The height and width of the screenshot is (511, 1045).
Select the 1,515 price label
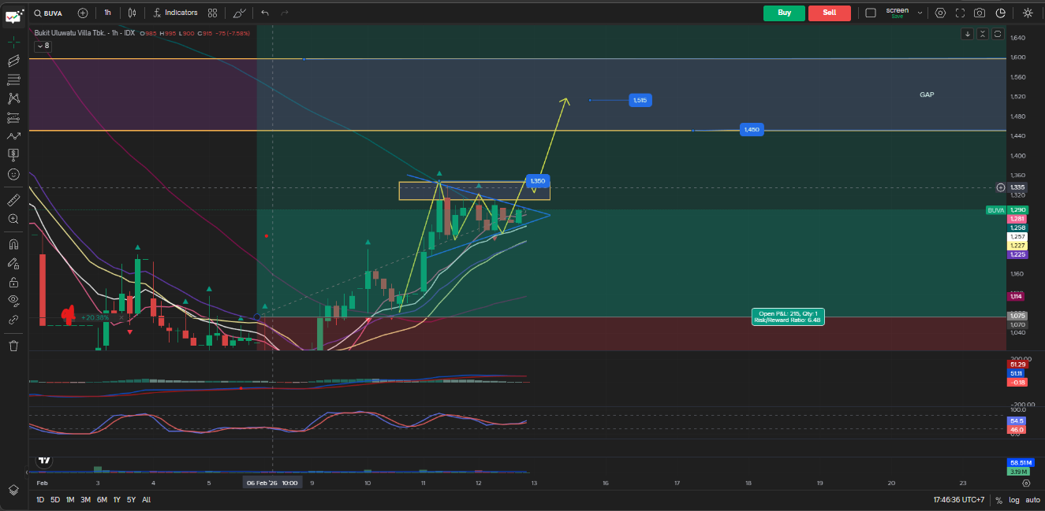[640, 100]
